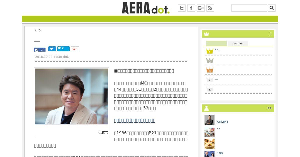
Task: Open the dot. author link
Action: click(x=66, y=57)
